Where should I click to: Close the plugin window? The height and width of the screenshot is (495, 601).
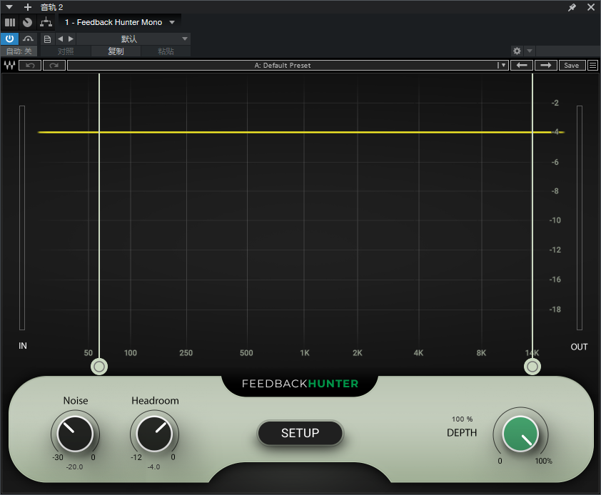point(591,7)
